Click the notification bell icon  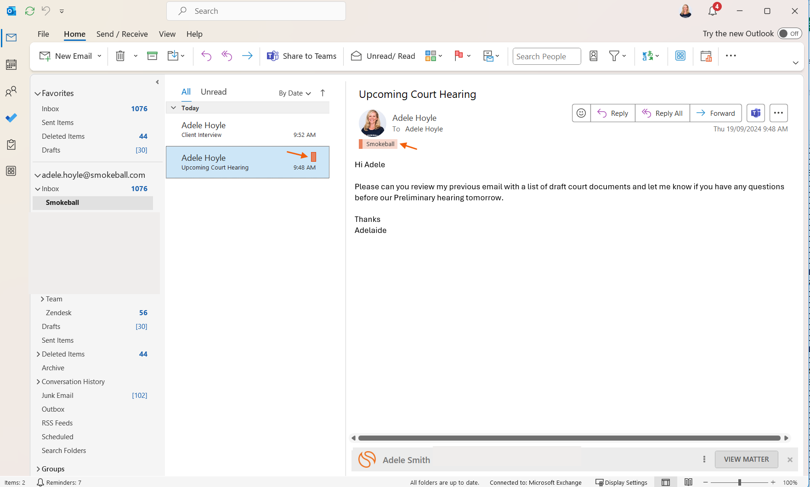pos(713,11)
